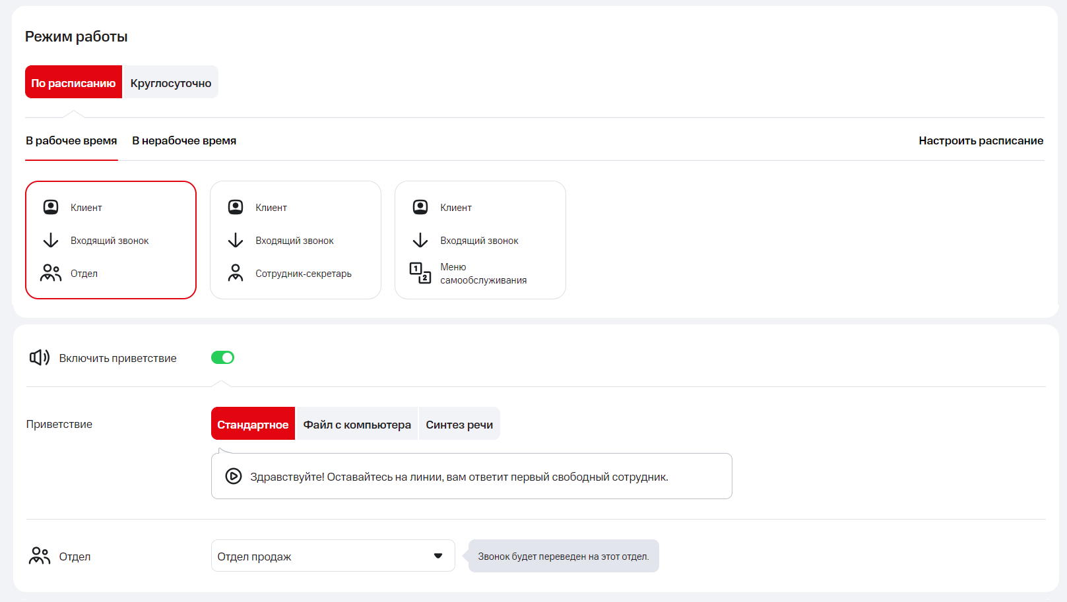
Task: Choose Файл с компьютера greeting option
Action: coord(357,424)
